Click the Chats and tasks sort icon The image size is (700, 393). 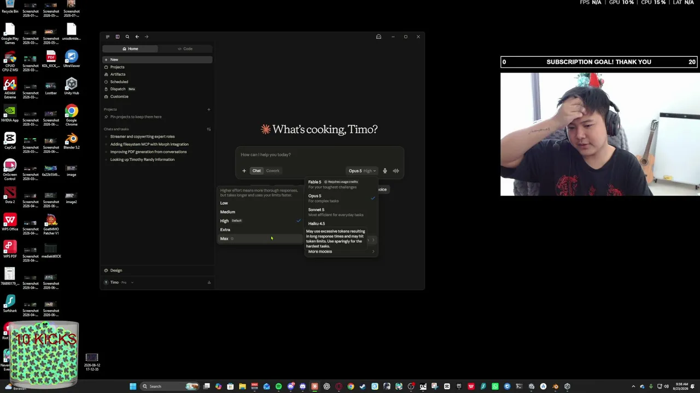(208, 129)
